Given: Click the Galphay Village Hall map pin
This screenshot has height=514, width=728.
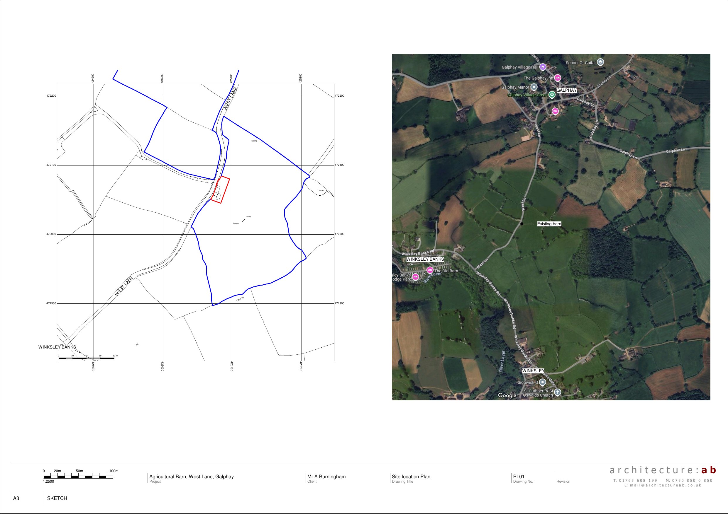Looking at the screenshot, I should (x=543, y=67).
